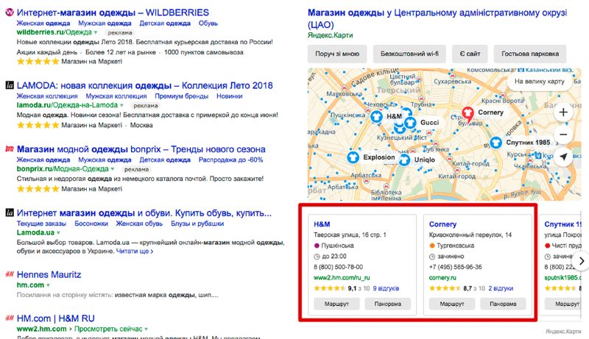Select the Explosion map marker
The width and height of the screenshot is (589, 339).
pos(353,157)
